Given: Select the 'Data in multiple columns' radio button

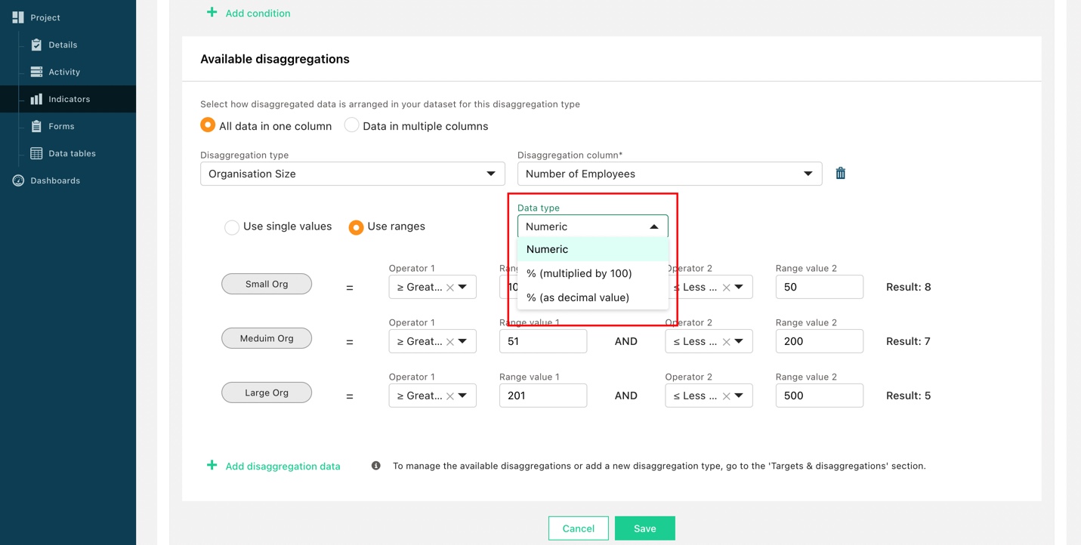Looking at the screenshot, I should point(351,125).
